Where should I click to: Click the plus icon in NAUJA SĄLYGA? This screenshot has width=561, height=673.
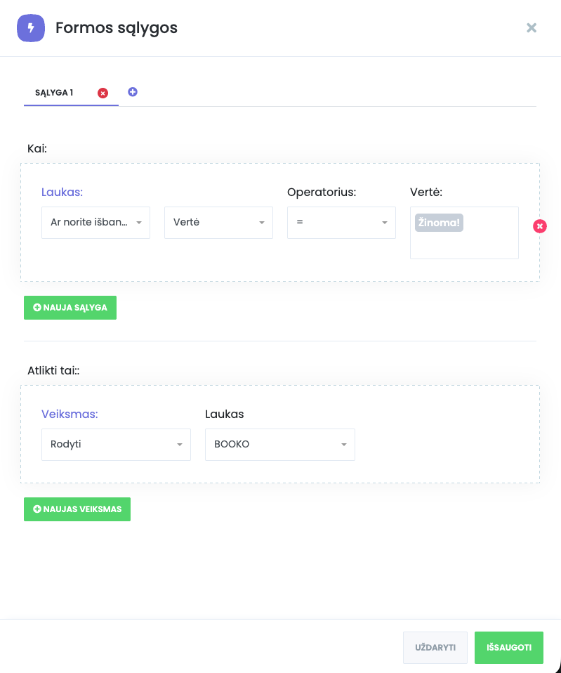(37, 308)
